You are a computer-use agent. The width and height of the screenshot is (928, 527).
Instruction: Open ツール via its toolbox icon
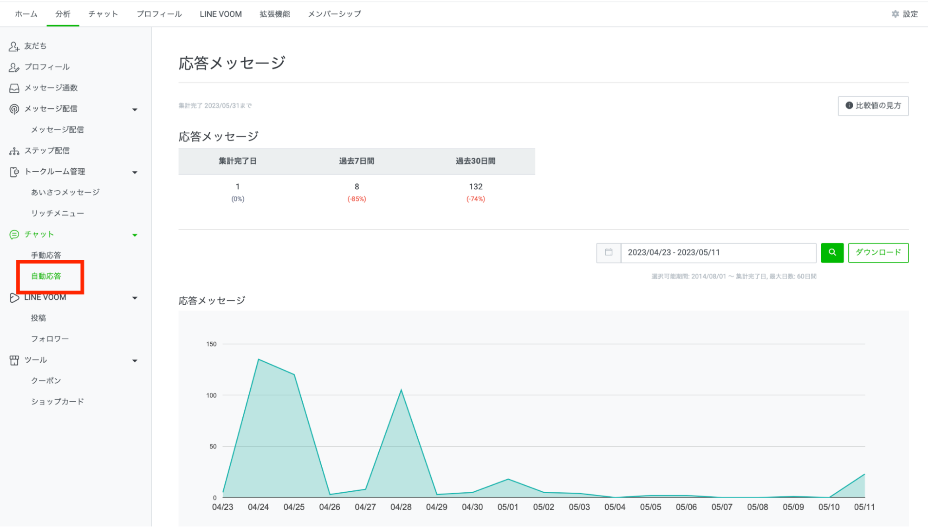(x=13, y=360)
